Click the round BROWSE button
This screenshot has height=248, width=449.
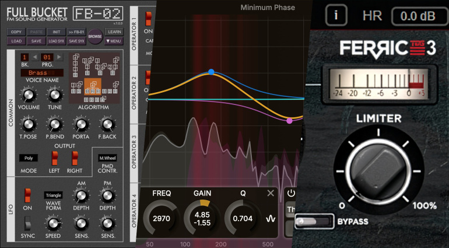tap(96, 36)
